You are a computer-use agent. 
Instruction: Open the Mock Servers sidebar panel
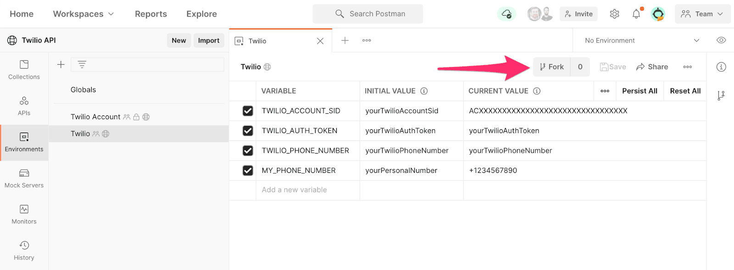click(24, 179)
